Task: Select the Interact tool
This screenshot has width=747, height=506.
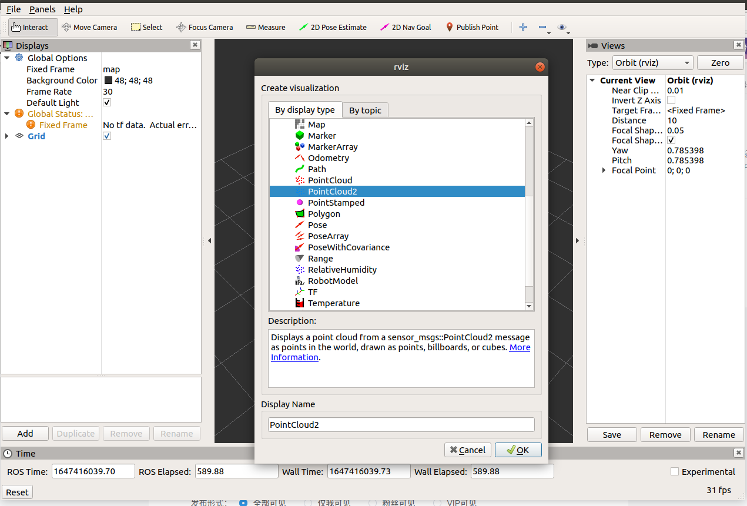Action: tap(33, 27)
